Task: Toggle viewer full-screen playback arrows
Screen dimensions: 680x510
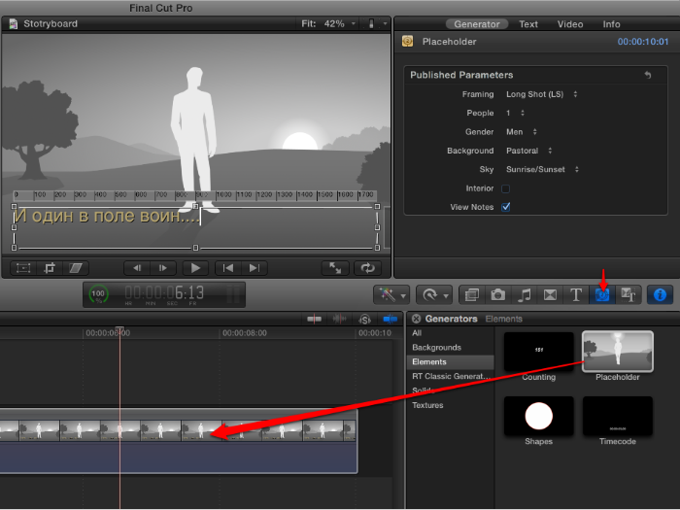Action: 334,268
